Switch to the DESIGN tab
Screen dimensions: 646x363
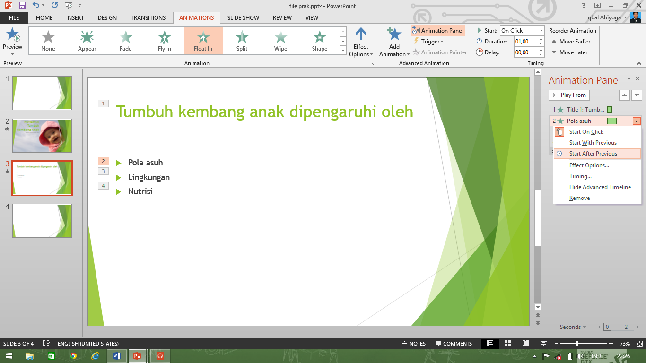(107, 17)
